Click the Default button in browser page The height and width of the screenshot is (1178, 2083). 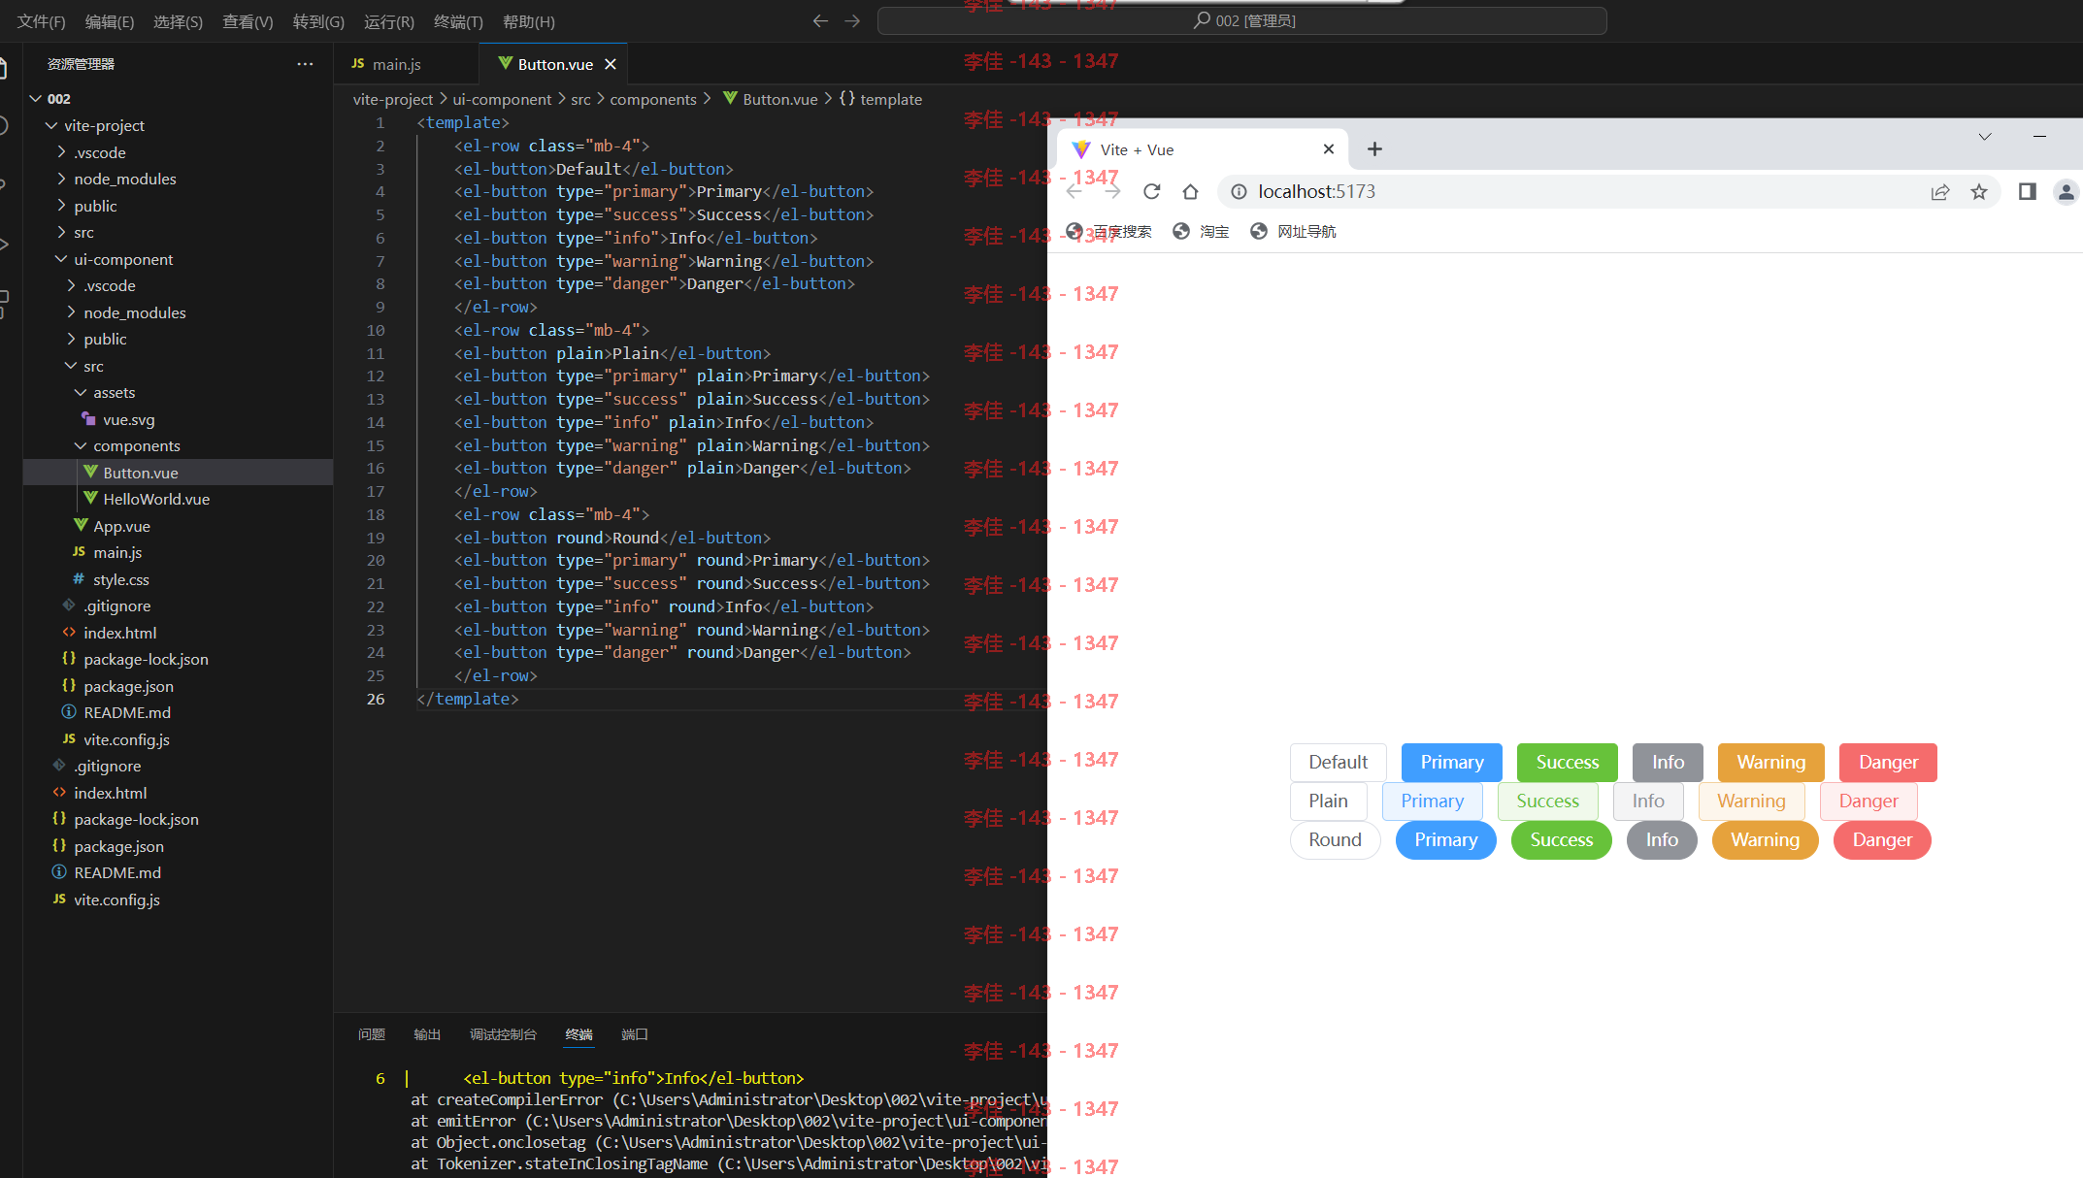click(1338, 762)
